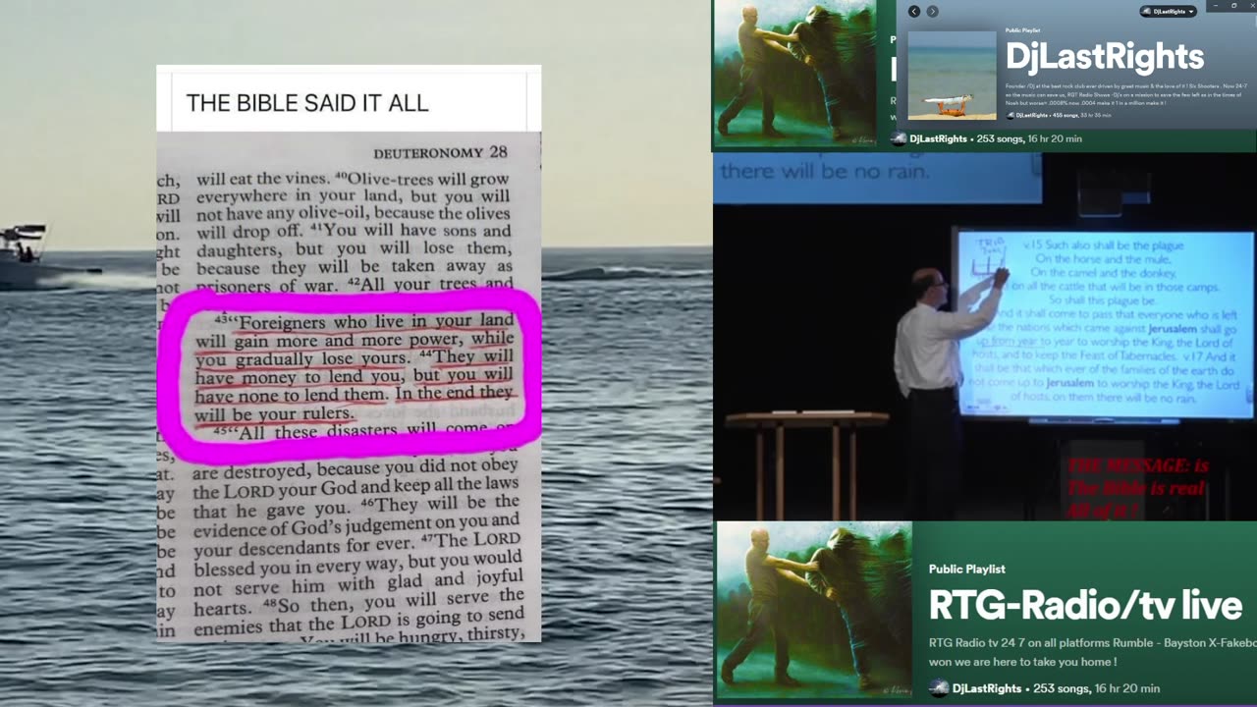Screen dimensions: 1257x707
Task: Open DjLastRights link in top 253 songs row
Action: click(x=939, y=139)
